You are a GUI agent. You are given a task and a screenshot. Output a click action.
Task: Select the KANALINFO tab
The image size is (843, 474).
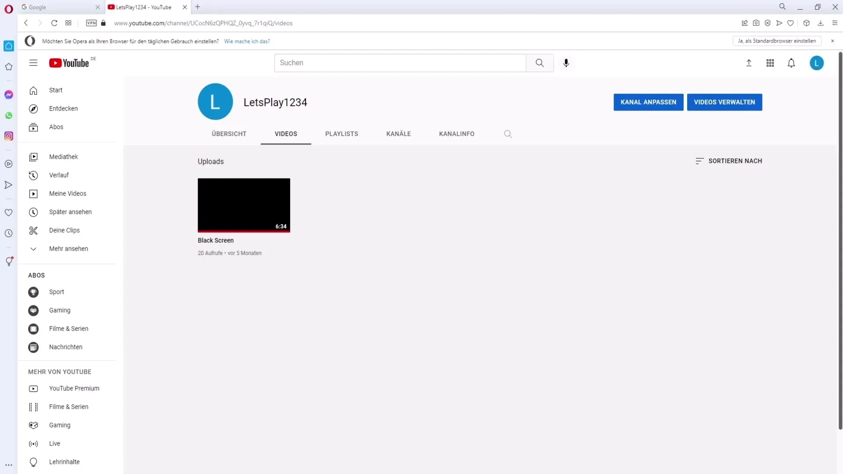(457, 134)
